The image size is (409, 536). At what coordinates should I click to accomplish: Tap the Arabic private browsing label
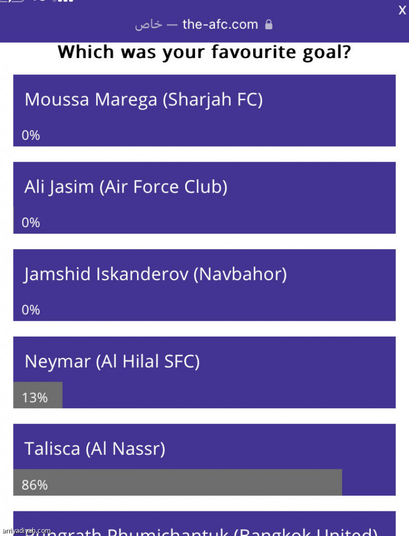(x=149, y=25)
